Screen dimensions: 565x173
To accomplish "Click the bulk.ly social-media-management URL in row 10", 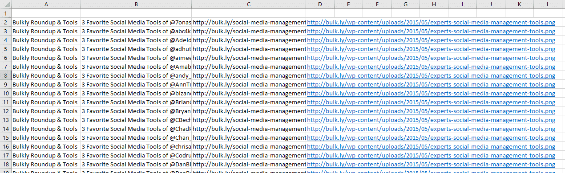I will pyautogui.click(x=249, y=93).
